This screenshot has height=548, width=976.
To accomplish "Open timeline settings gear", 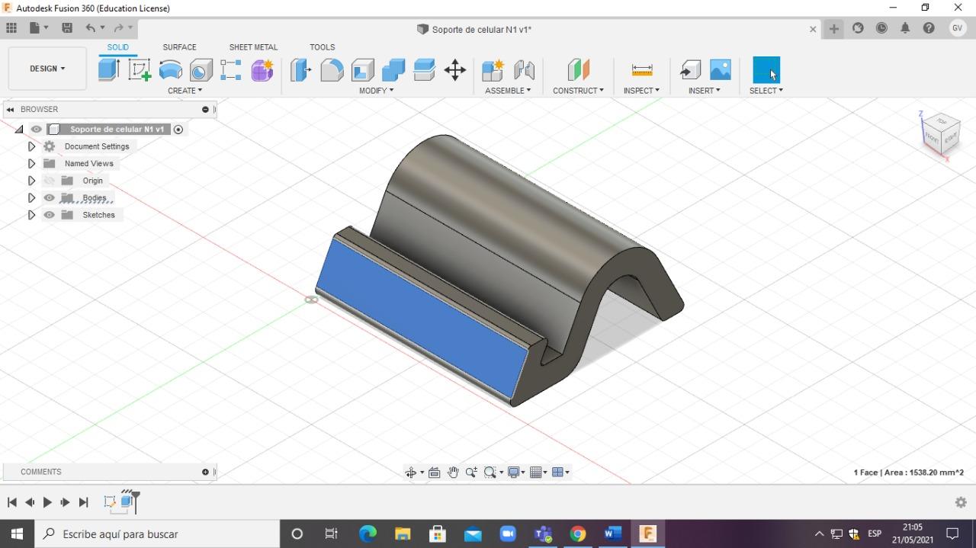I will pyautogui.click(x=961, y=502).
